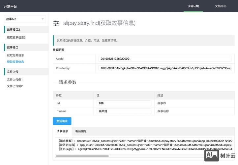238x165 pixels.
Task: Open the 故事API dropdown selector
Action: [25, 19]
